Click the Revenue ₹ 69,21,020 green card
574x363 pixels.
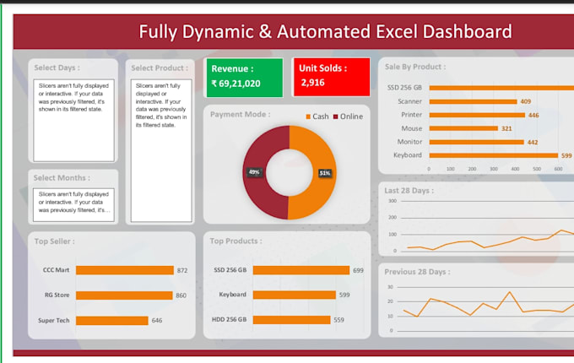click(x=245, y=78)
